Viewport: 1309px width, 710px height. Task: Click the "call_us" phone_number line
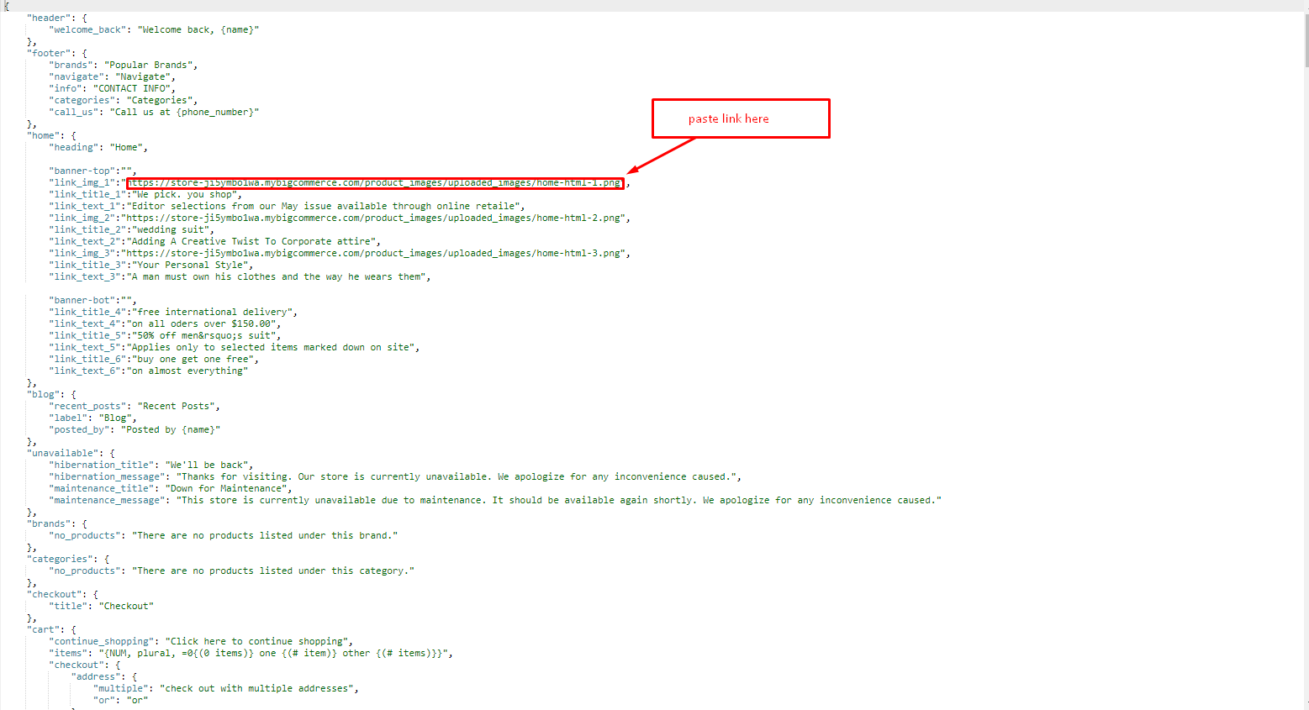click(154, 112)
